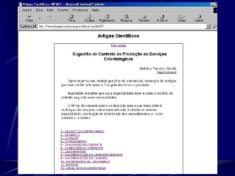Open the Exibir menu
The image size is (235, 176).
pos(50,10)
